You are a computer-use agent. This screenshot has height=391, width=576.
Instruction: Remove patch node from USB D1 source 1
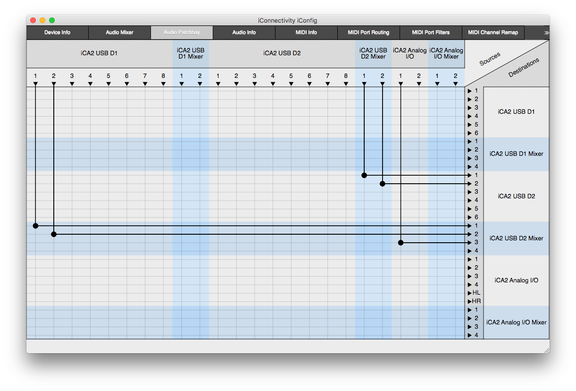pyautogui.click(x=35, y=226)
